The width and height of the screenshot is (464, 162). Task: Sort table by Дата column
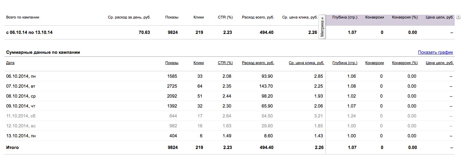pos(10,63)
